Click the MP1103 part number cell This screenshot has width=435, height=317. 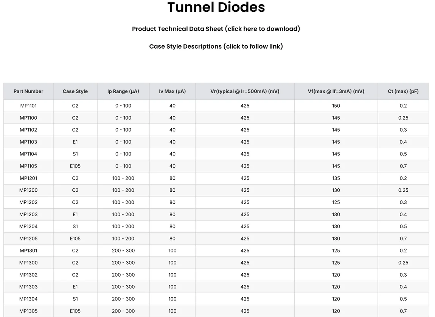[28, 142]
